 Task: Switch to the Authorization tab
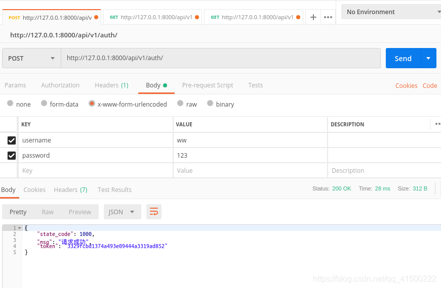tap(60, 85)
